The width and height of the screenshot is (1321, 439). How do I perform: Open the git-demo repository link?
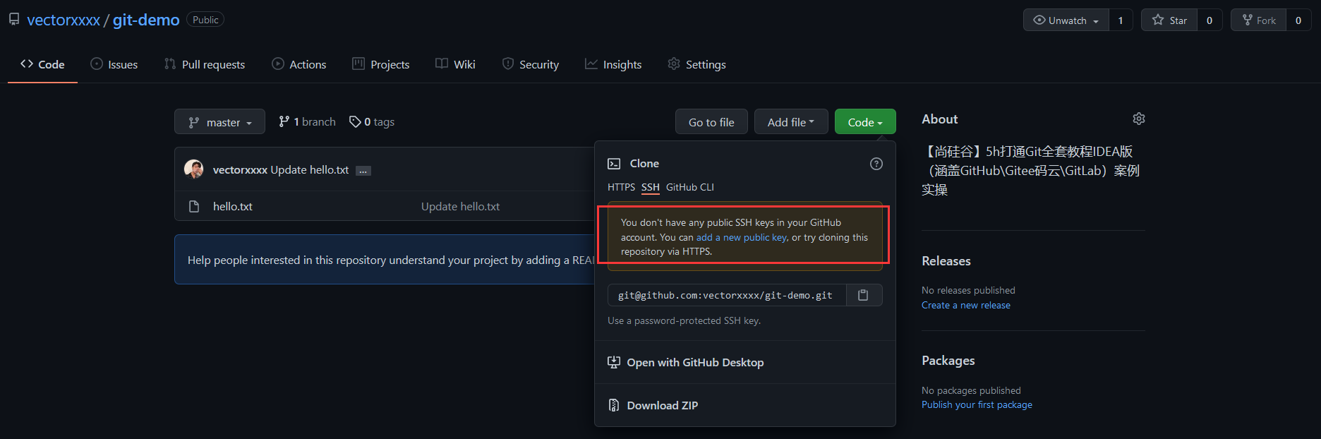click(146, 20)
